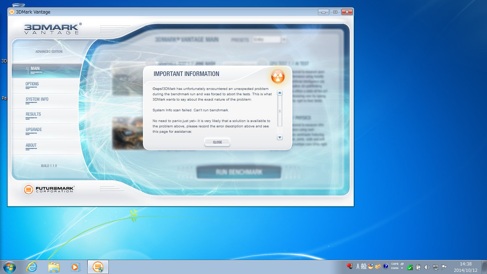Click the Futuremark Corporation logo
Image resolution: width=487 pixels, height=274 pixels.
(x=49, y=189)
